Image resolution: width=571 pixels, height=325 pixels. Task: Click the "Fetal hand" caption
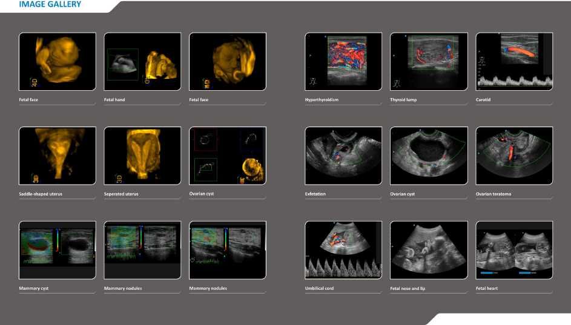114,100
